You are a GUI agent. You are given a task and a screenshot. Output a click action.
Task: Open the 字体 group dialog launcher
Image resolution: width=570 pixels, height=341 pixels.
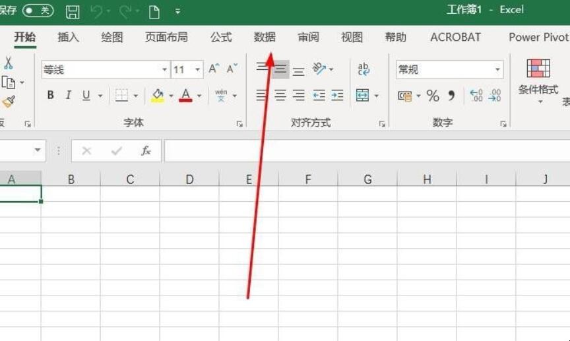tap(239, 125)
